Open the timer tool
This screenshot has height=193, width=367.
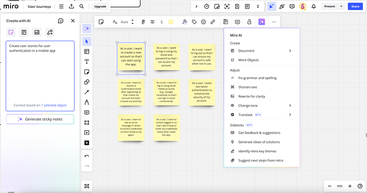[207, 6]
